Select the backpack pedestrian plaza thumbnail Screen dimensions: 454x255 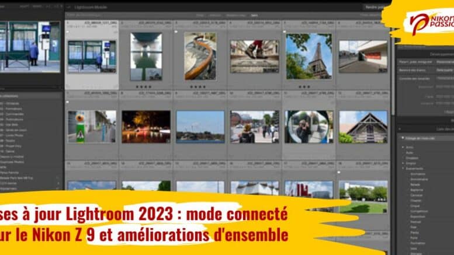point(255,127)
